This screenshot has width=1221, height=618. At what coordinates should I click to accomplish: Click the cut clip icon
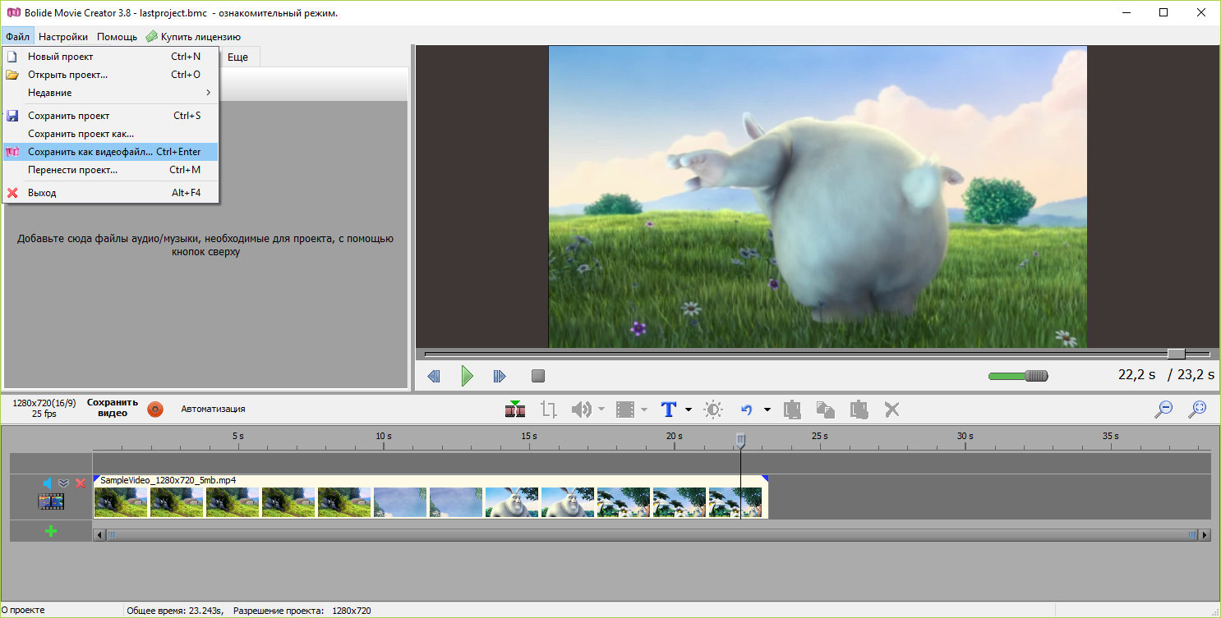point(792,409)
